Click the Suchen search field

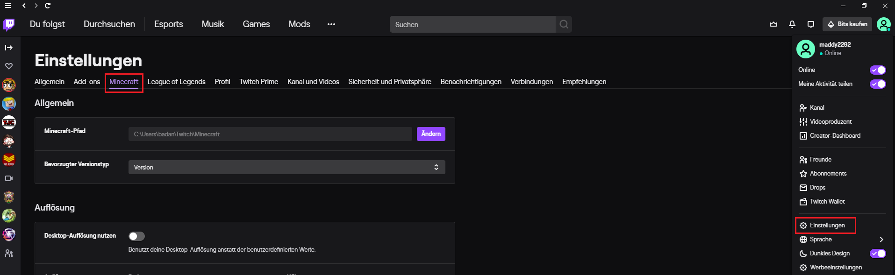[x=473, y=24]
